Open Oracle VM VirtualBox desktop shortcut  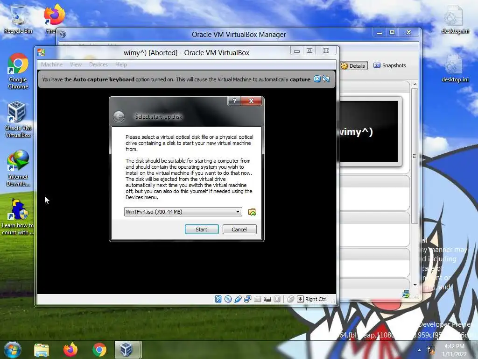point(18,119)
